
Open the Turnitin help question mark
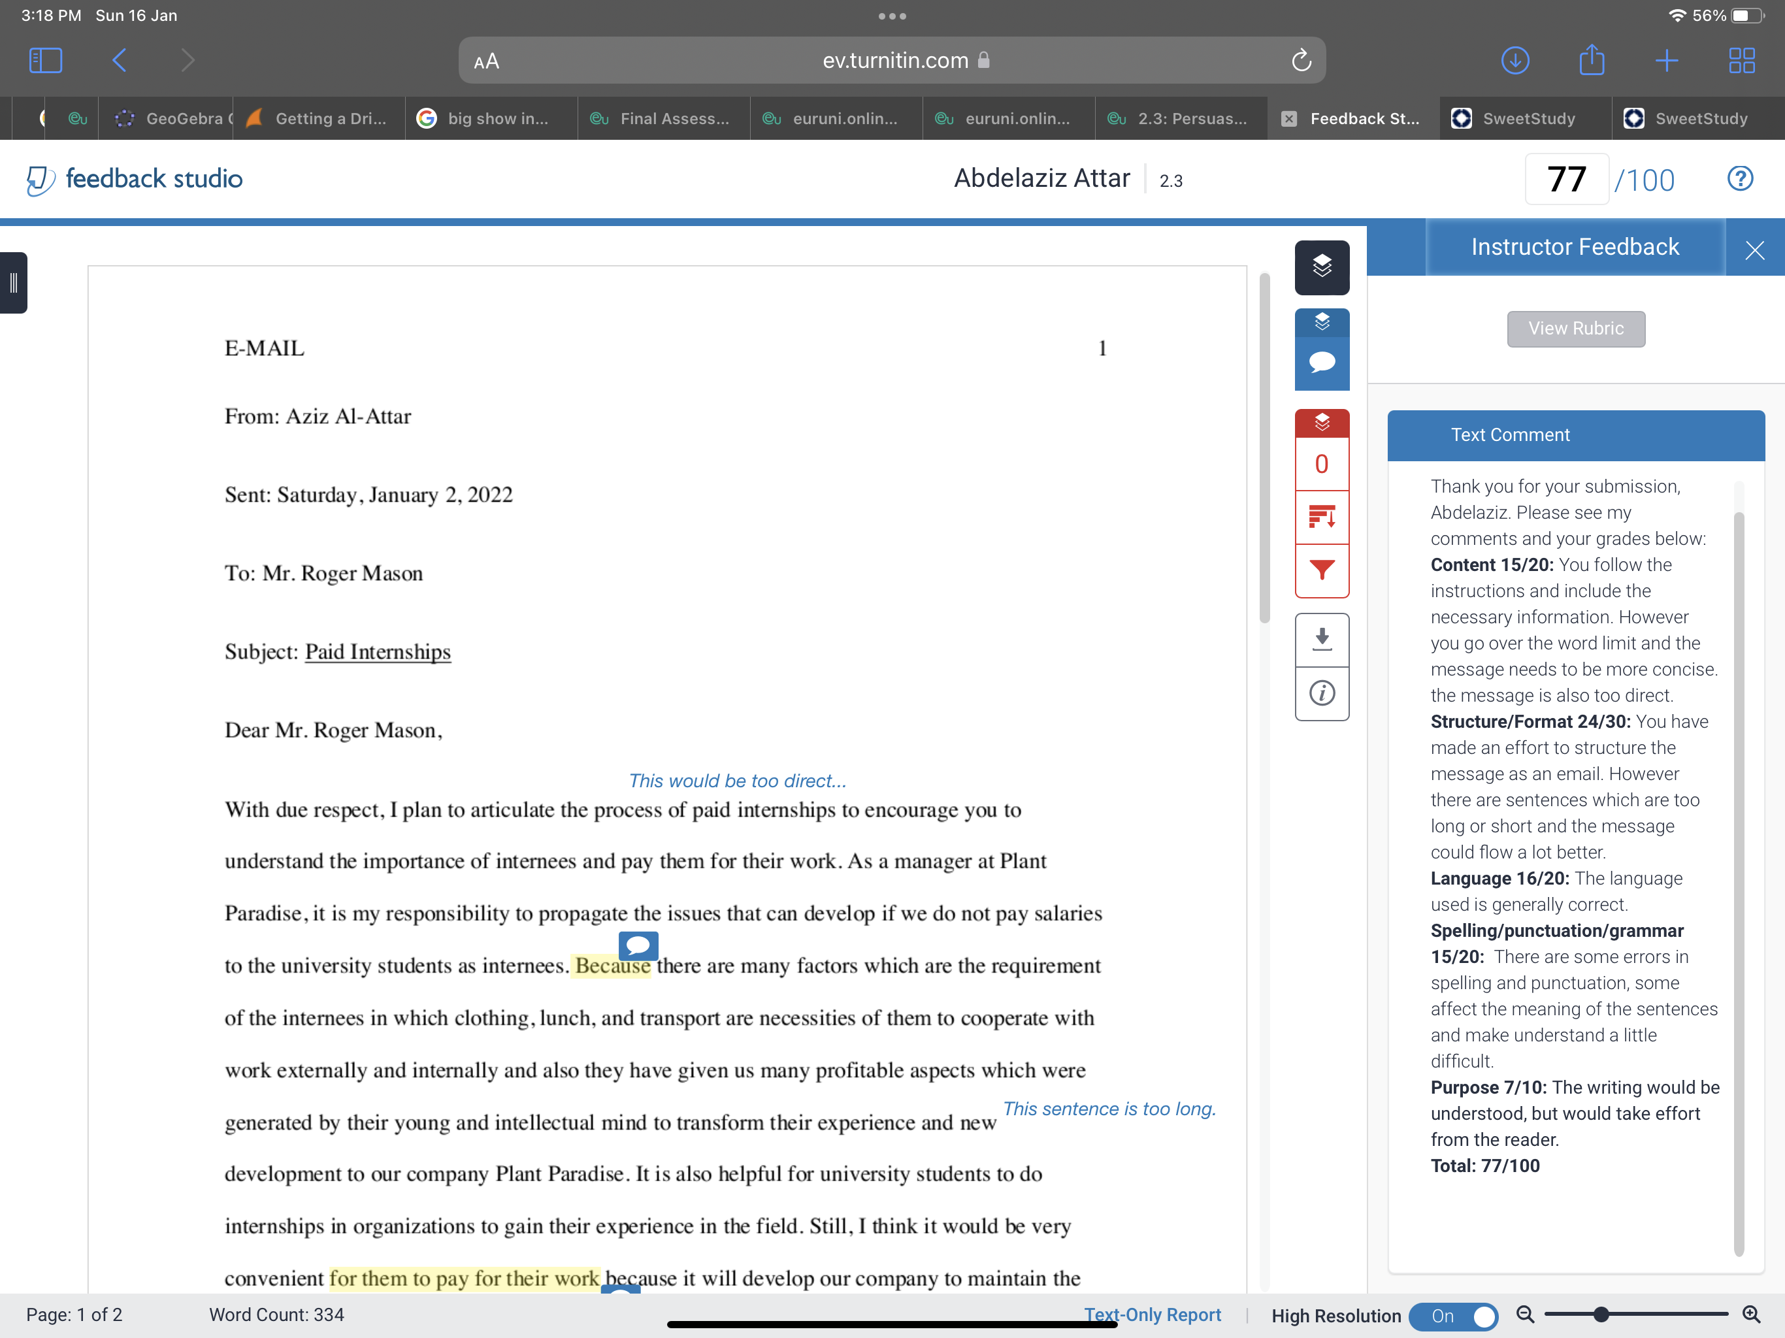click(1740, 178)
